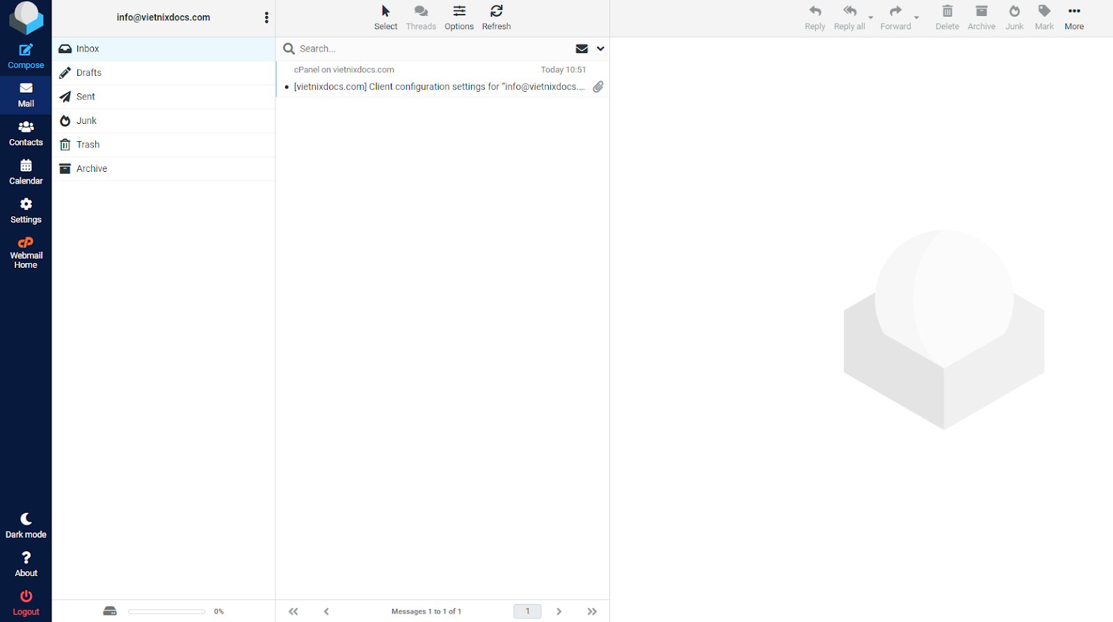Mark message as Junk from toolbar

[x=1014, y=18]
